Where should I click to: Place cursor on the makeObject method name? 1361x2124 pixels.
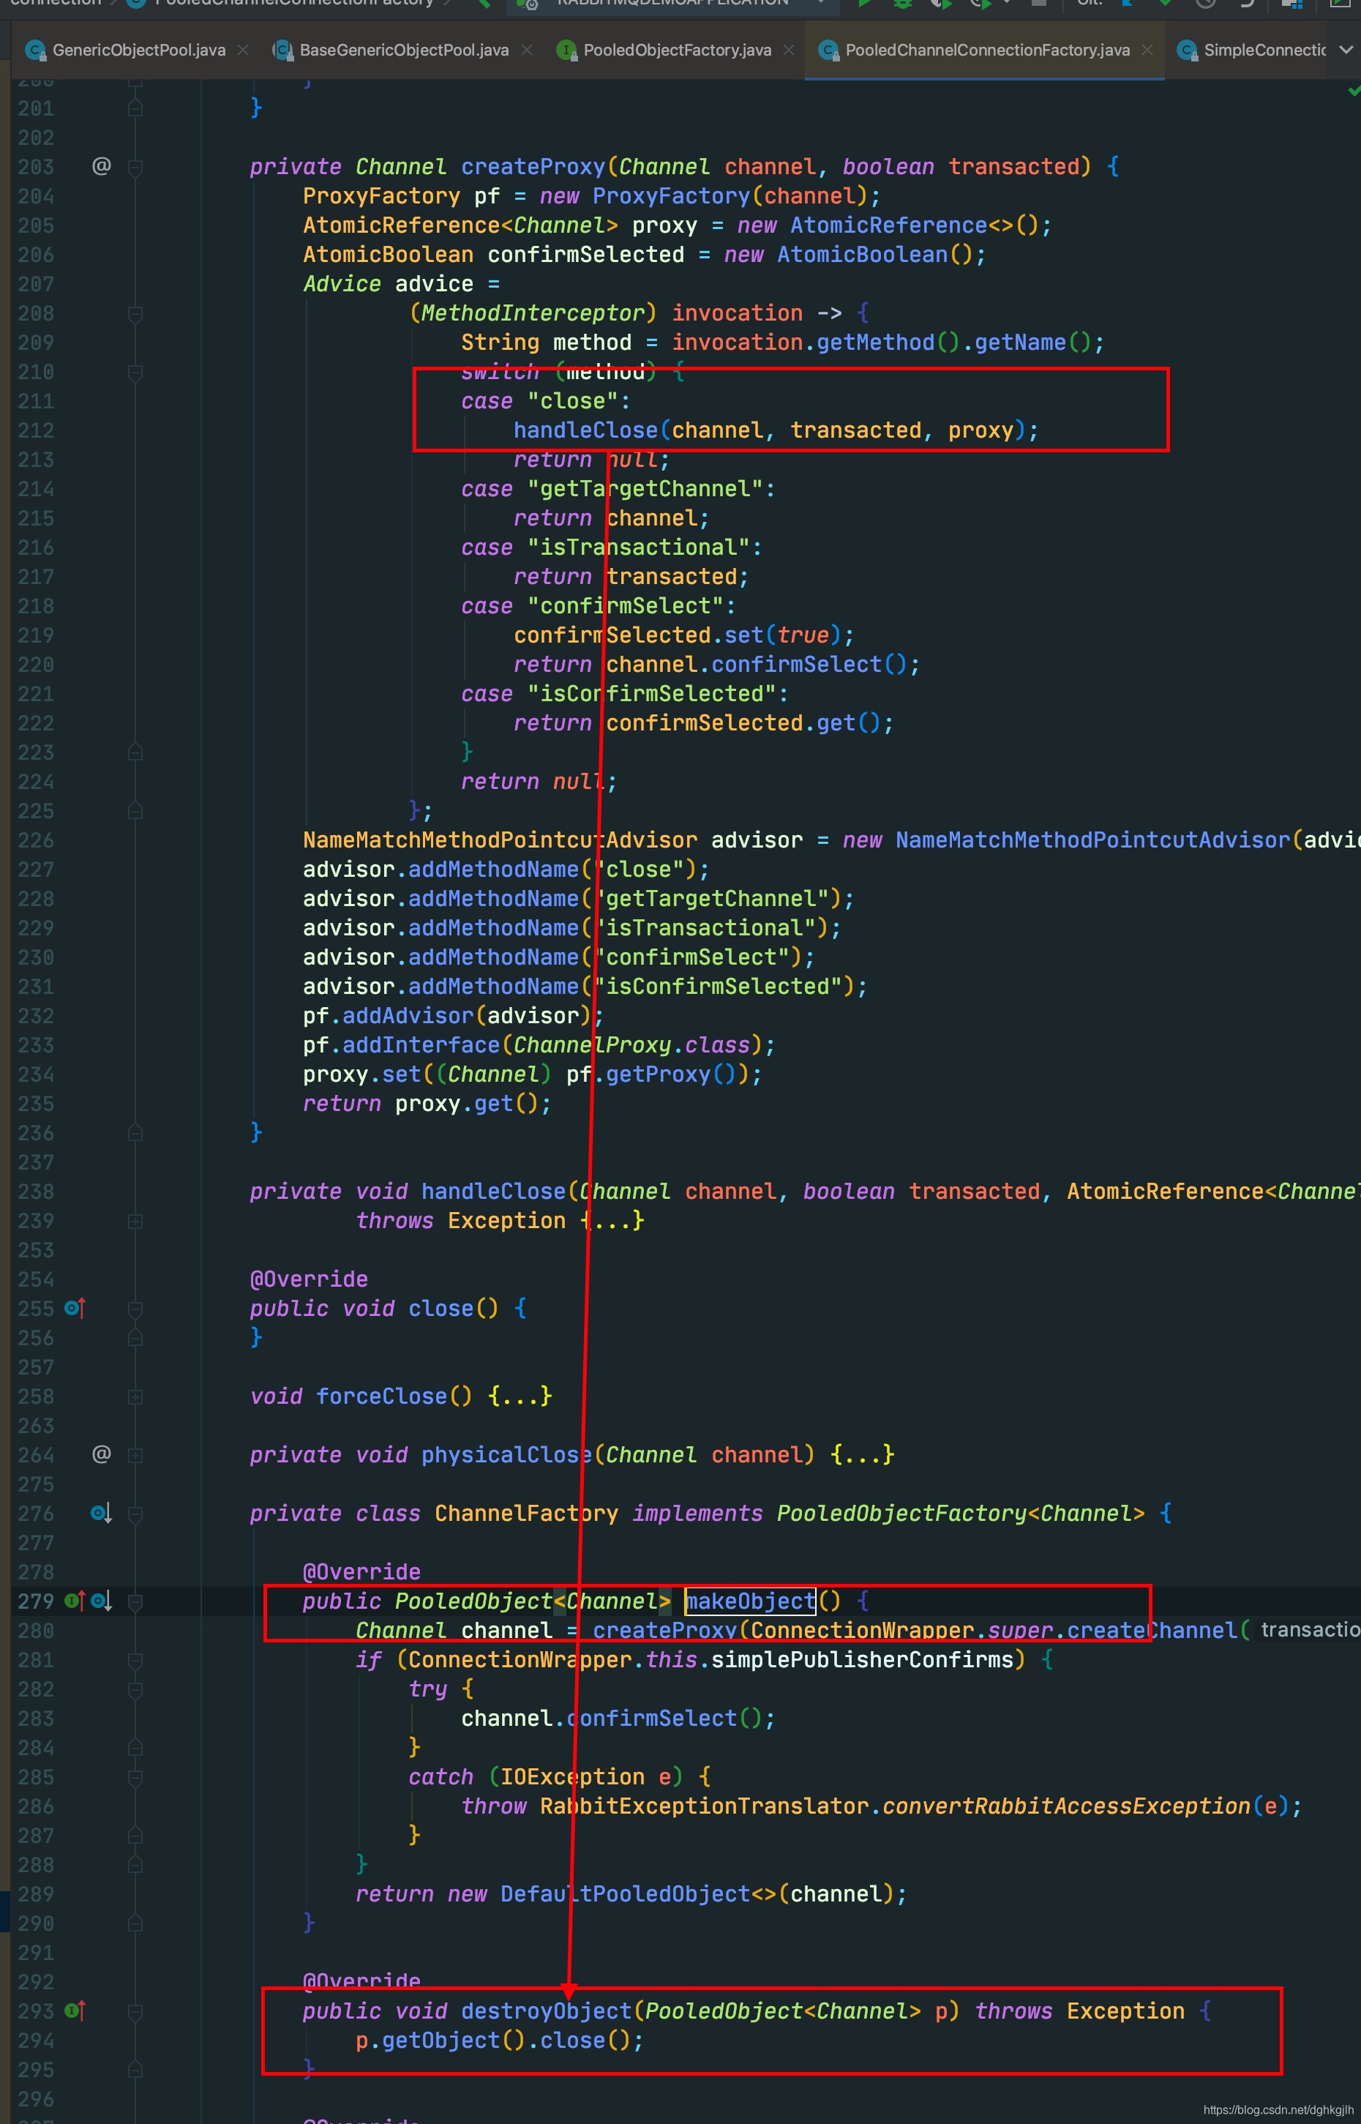(750, 1601)
